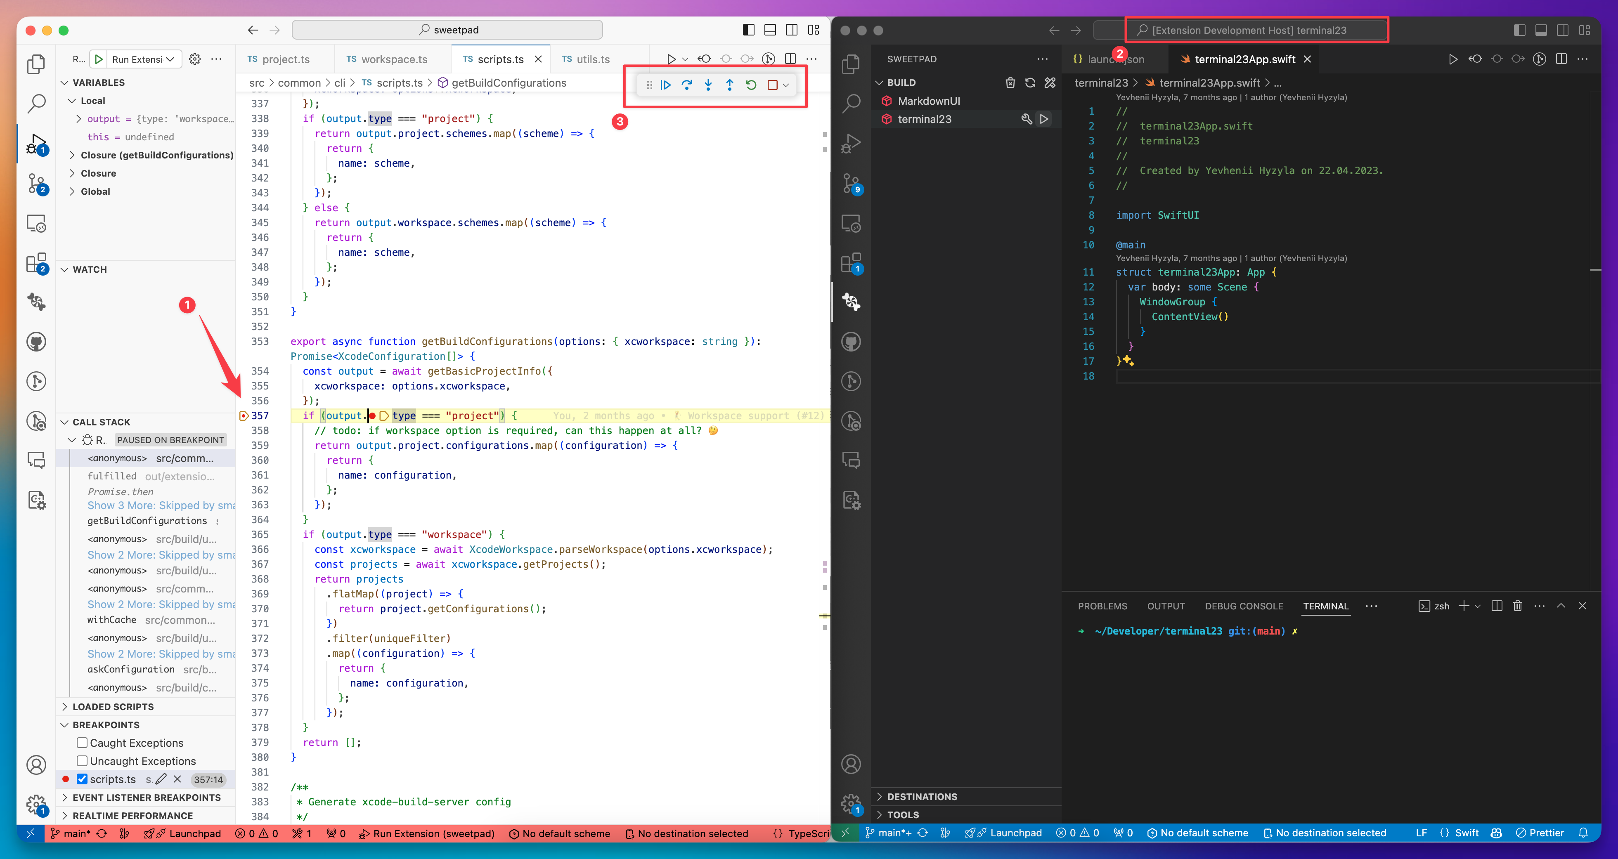Toggle the primary side bar in the terminal23 window
1618x859 pixels.
coord(1520,30)
